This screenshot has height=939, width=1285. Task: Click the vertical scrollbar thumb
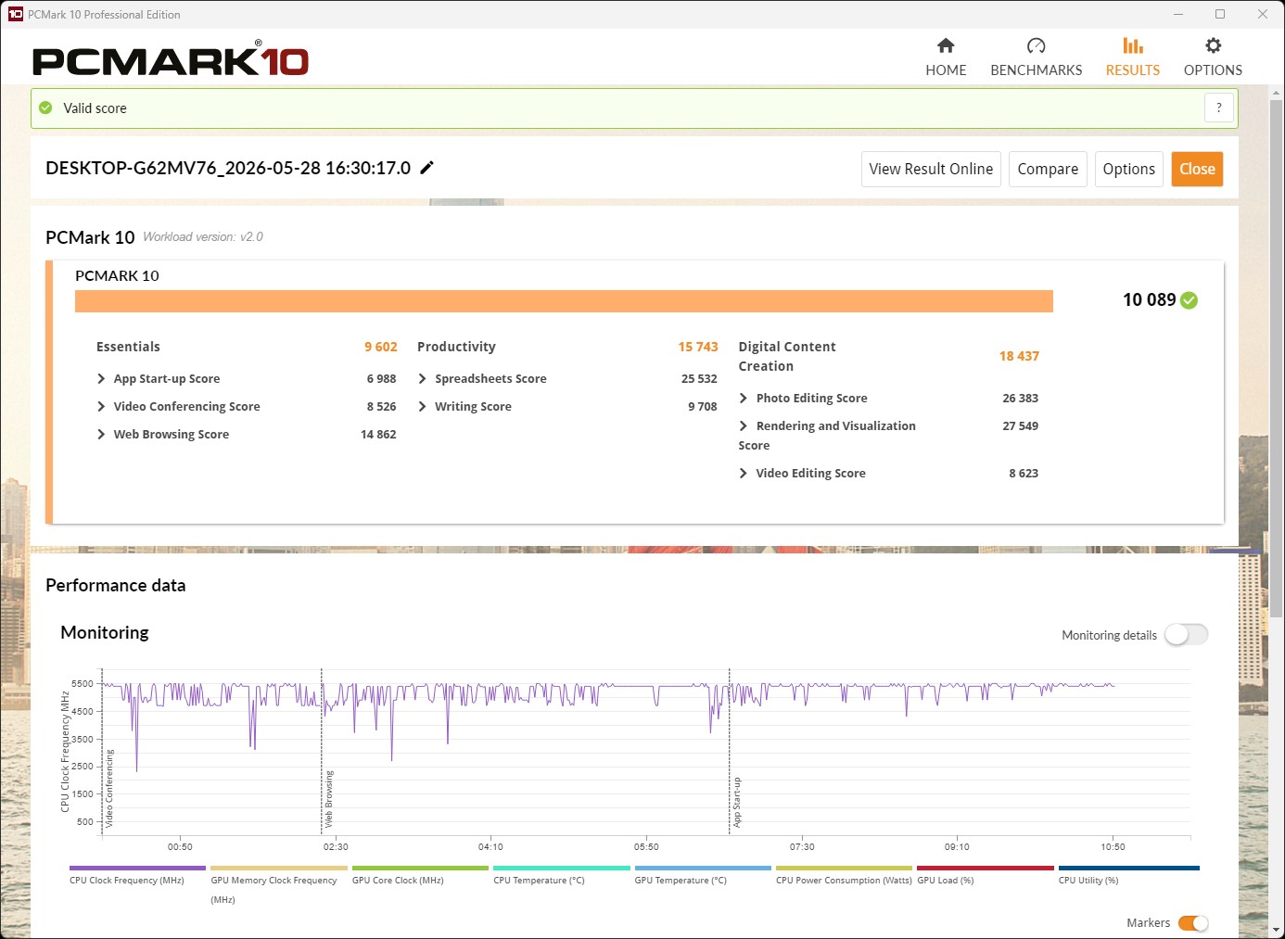(1277, 358)
